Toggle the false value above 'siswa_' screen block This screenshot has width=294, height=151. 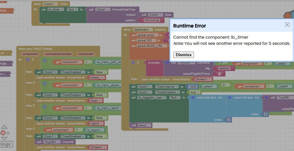100,72
